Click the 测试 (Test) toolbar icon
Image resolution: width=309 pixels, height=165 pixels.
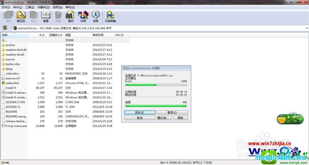(33, 17)
